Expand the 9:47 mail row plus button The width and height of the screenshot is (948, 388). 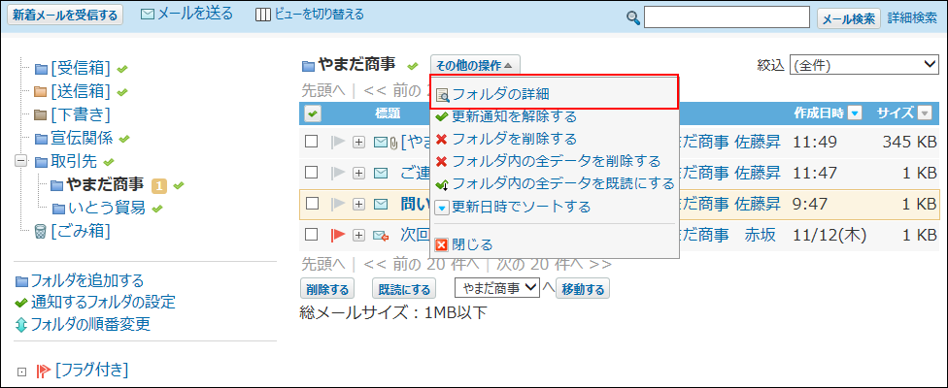[359, 204]
